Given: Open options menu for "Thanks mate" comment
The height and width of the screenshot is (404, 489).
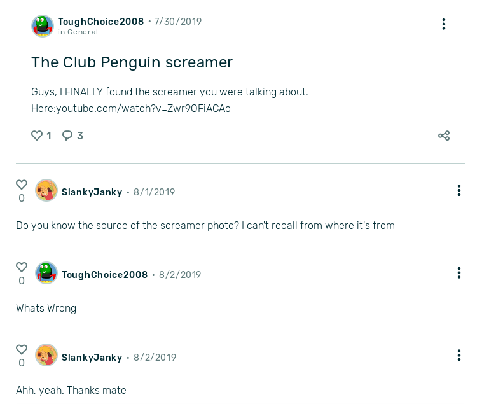Looking at the screenshot, I should point(458,355).
